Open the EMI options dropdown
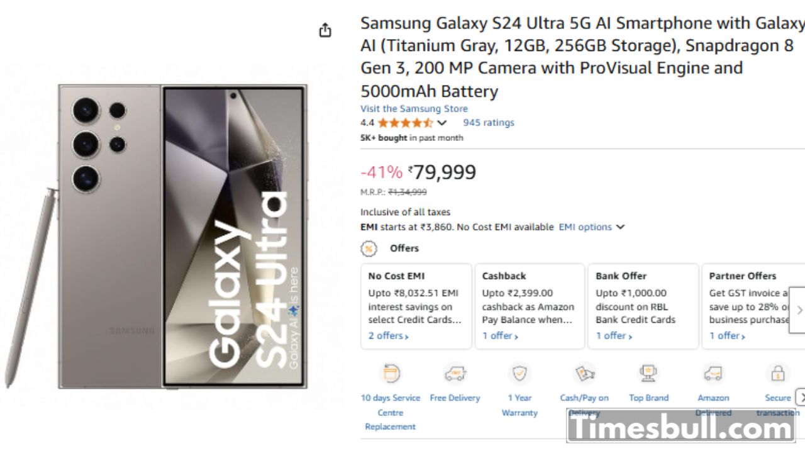This screenshot has width=805, height=453. point(591,227)
